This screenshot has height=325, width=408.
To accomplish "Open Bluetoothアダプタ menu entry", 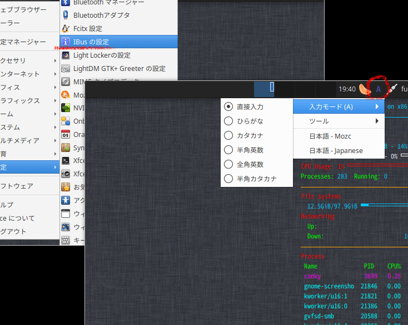I will (x=118, y=15).
